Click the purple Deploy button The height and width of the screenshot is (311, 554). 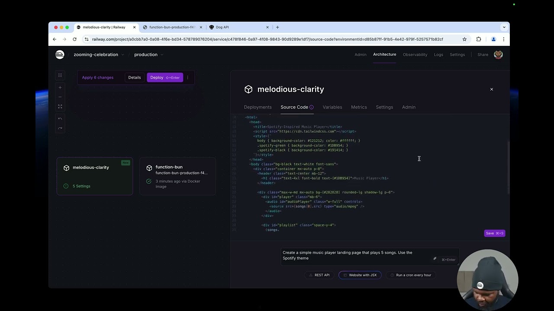click(x=165, y=77)
